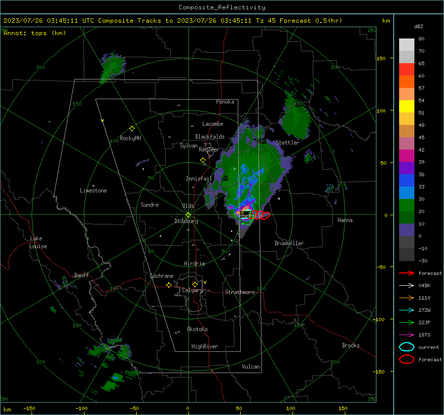
Task: Click the Strathmore city label
Action: coord(240,292)
